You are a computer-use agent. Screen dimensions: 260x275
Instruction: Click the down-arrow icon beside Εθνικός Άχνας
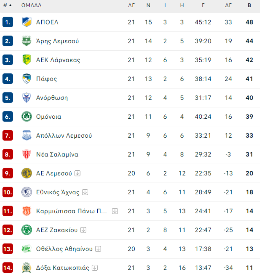(85, 192)
